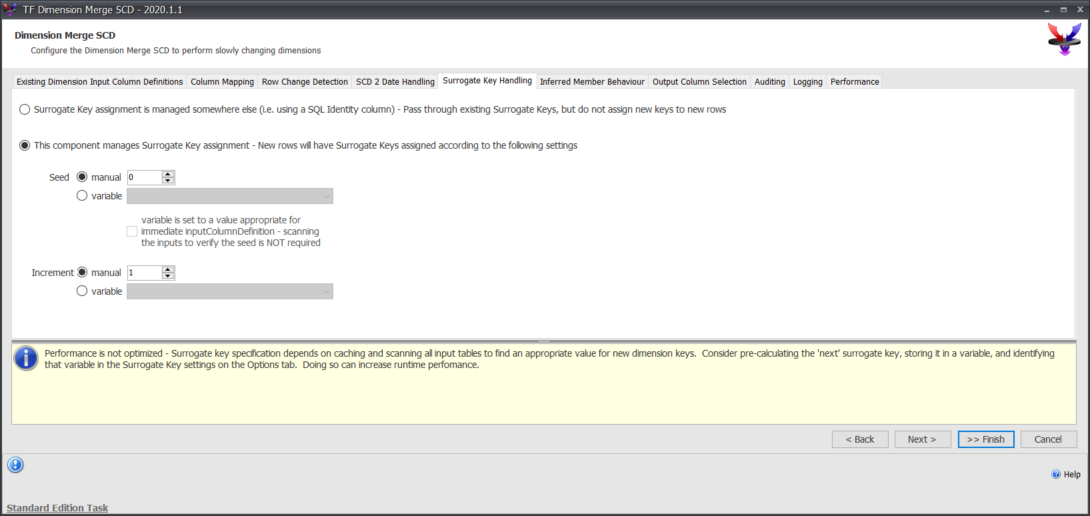Viewport: 1090px width, 516px height.
Task: Click the Seed manual value input field
Action: coord(144,177)
